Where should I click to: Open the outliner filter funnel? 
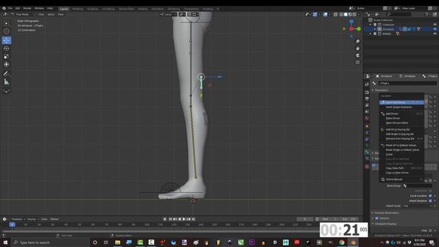(x=427, y=14)
